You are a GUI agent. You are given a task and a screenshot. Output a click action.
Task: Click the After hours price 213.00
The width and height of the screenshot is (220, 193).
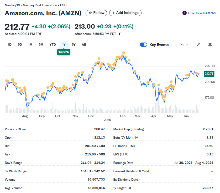click(x=85, y=27)
